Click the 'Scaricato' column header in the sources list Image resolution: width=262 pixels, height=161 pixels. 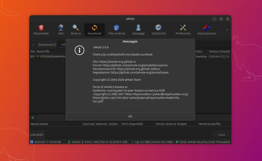(x=88, y=124)
